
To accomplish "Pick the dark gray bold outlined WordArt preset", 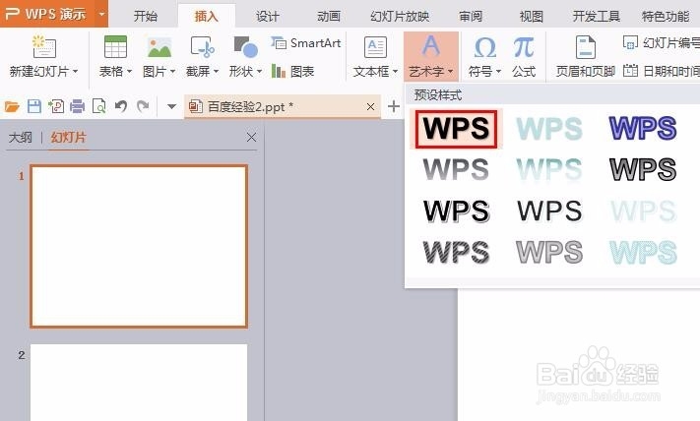I will (643, 169).
